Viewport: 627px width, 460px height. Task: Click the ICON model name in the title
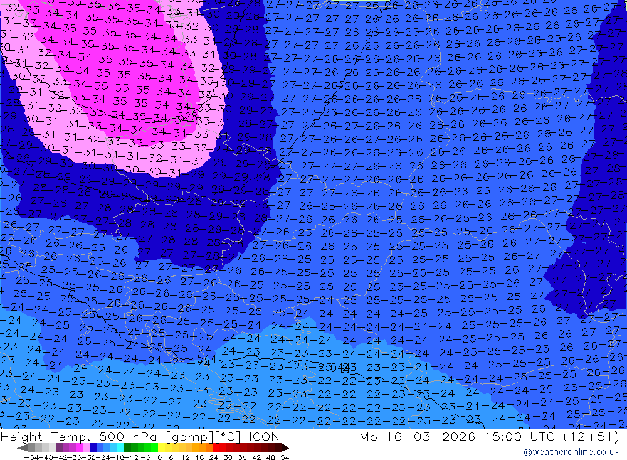coord(264,436)
